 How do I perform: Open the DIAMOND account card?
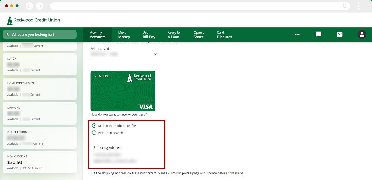click(40, 113)
